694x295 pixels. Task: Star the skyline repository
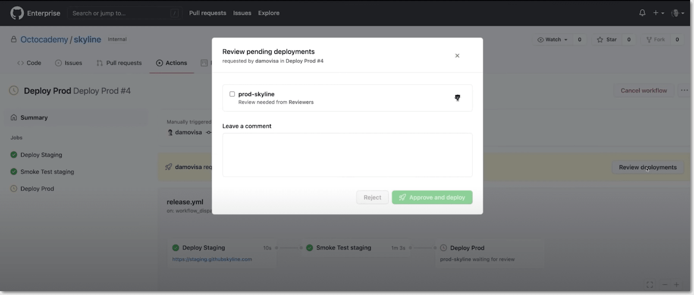[x=606, y=40]
